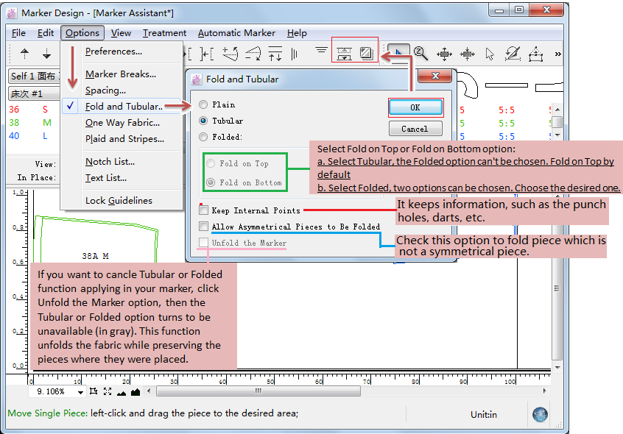
Task: Enable Keep Internal Points checkbox
Action: [204, 210]
